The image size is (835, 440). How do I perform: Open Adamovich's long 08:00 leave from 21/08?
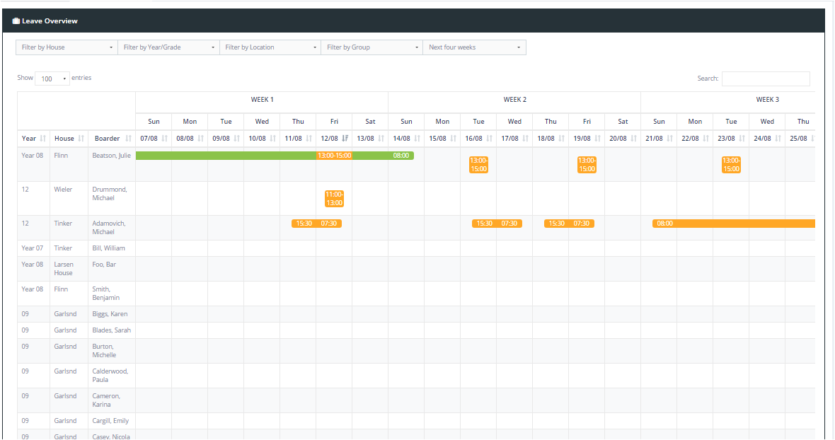pos(734,224)
